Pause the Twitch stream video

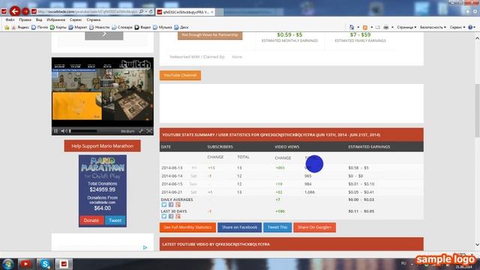(x=55, y=131)
